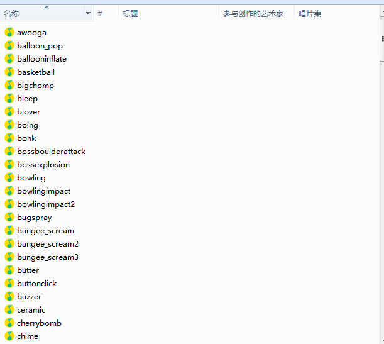Select the file name bowlingimpact2
The height and width of the screenshot is (344, 384).
click(x=46, y=205)
